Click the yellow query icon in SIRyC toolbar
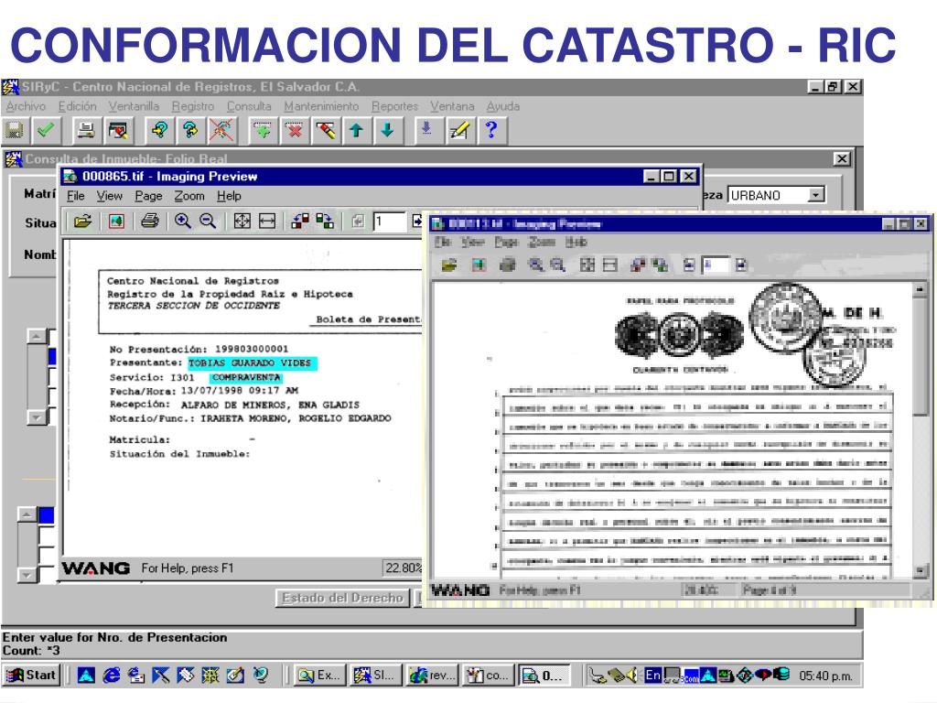The width and height of the screenshot is (937, 703). pyautogui.click(x=159, y=130)
